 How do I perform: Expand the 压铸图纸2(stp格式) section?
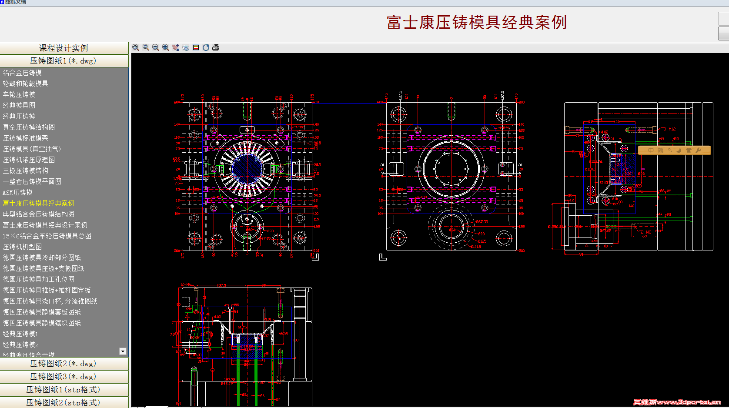pyautogui.click(x=64, y=402)
